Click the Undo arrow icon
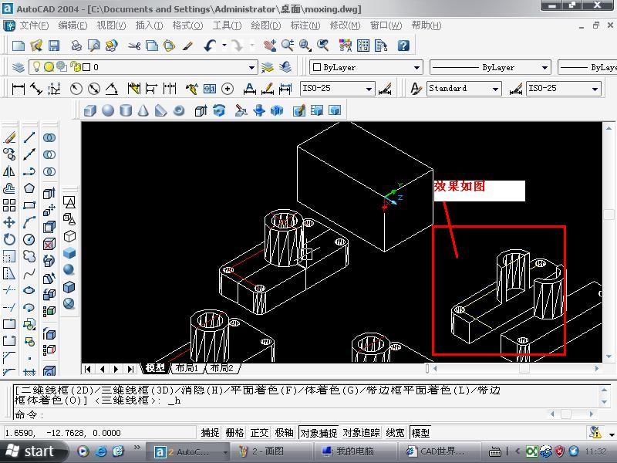 (x=209, y=46)
